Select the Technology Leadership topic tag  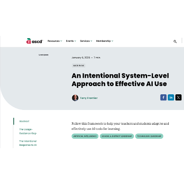(149, 136)
